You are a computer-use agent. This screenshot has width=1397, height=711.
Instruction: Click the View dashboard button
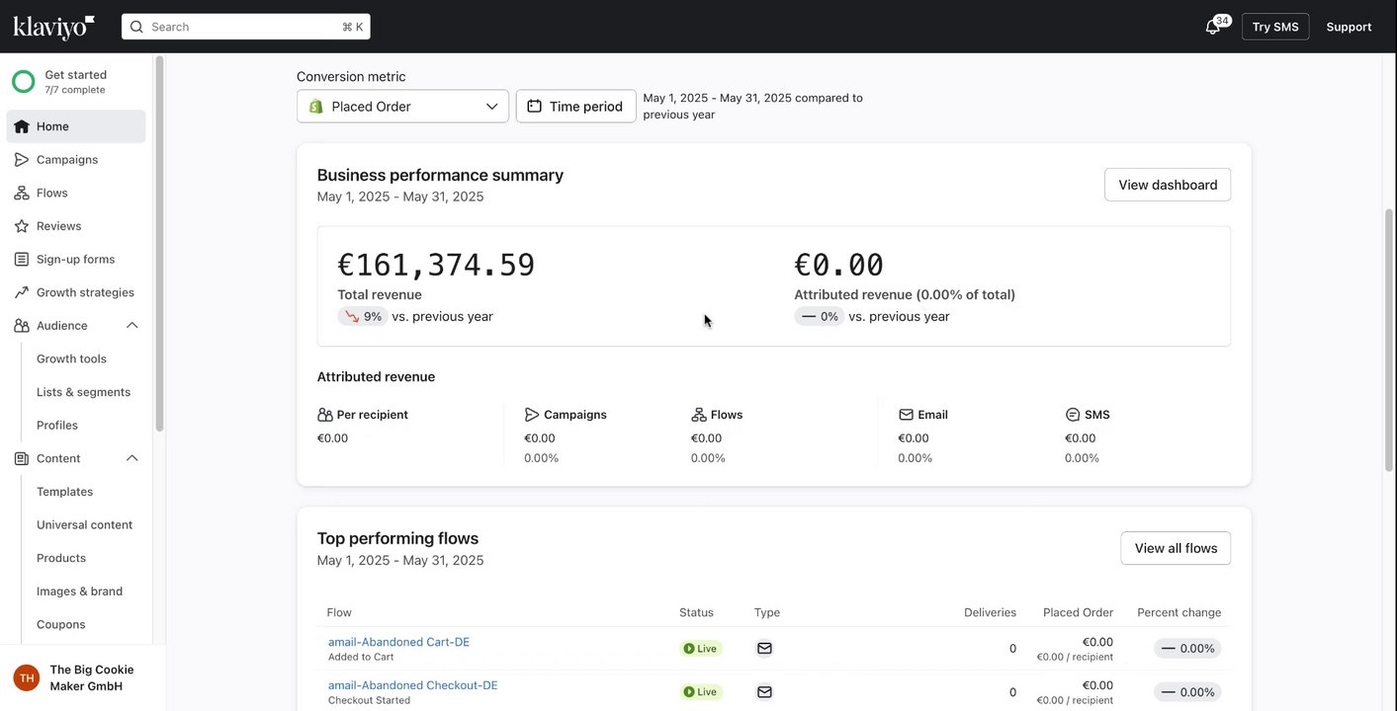pos(1167,185)
